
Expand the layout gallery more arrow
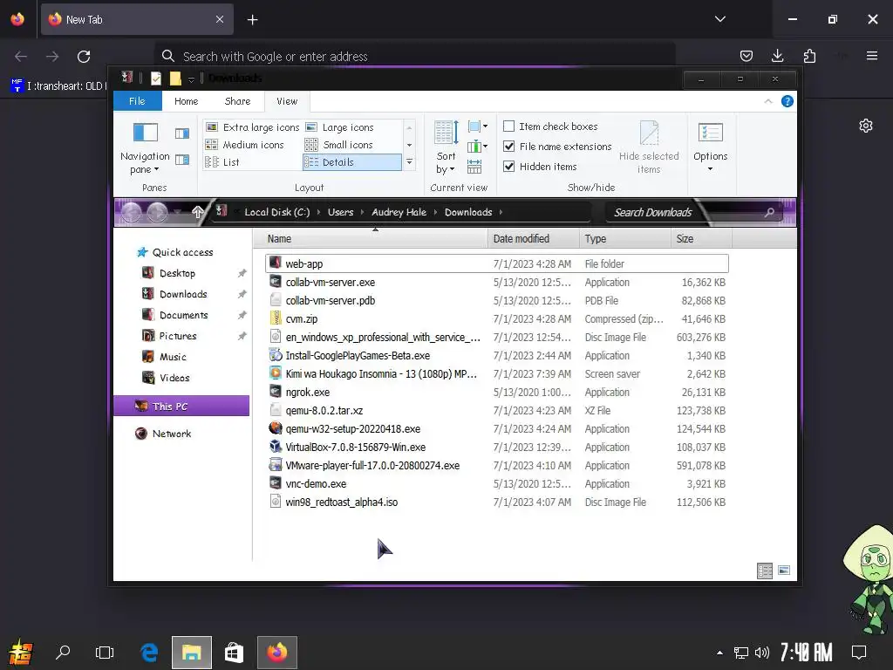tap(409, 162)
